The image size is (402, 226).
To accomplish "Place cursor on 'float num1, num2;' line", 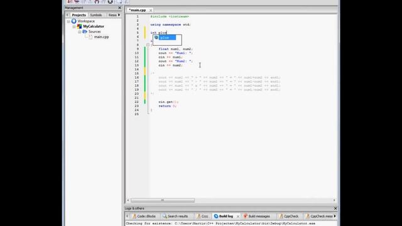I will coord(175,49).
